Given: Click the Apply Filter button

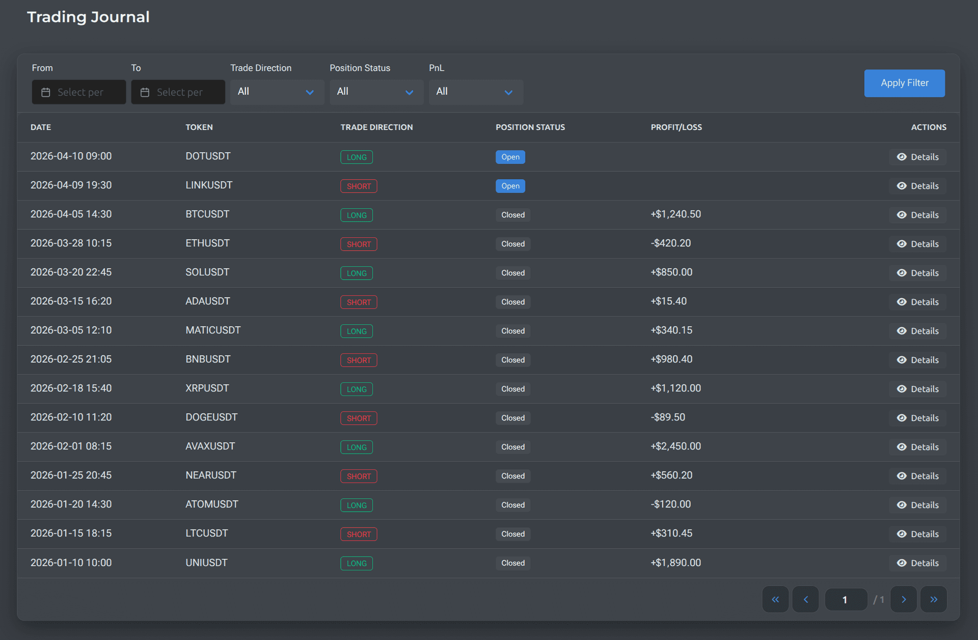Looking at the screenshot, I should (x=904, y=83).
